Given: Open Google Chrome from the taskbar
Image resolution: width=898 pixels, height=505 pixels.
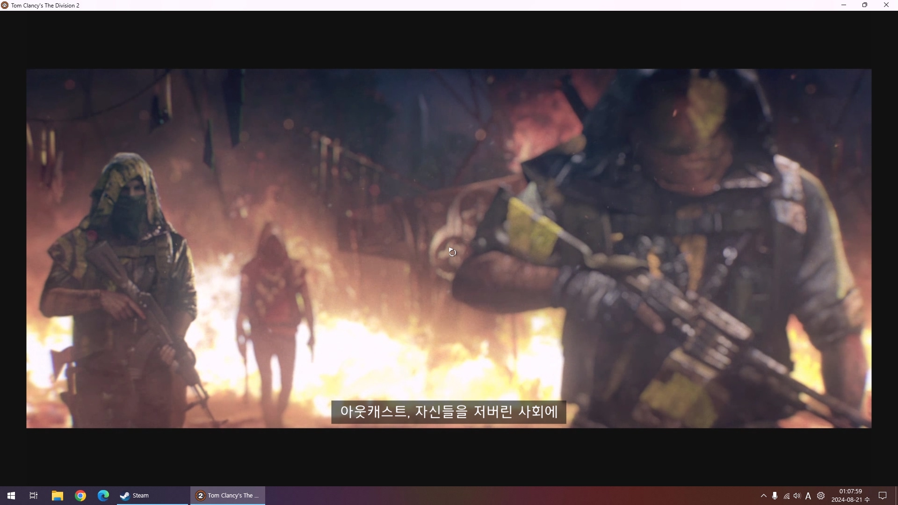Looking at the screenshot, I should (80, 496).
